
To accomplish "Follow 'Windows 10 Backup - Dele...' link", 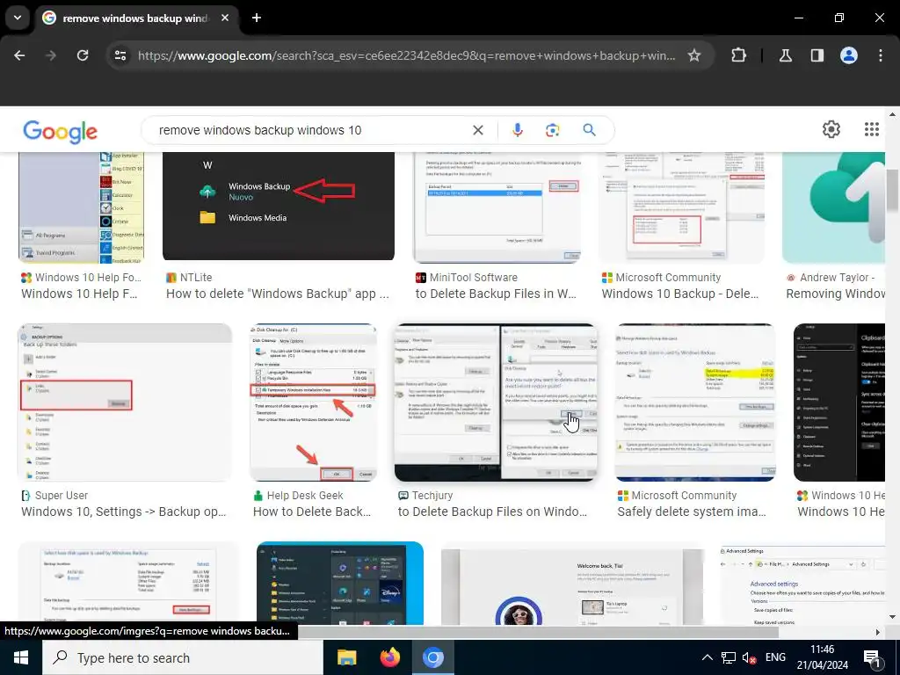I will pyautogui.click(x=680, y=294).
